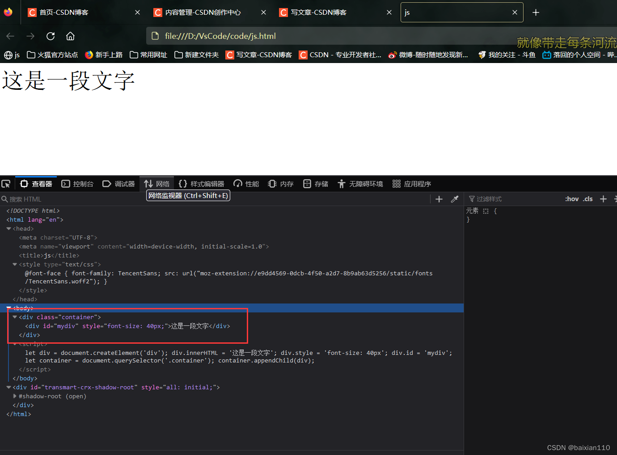Image resolution: width=617 pixels, height=455 pixels.
Task: Create a new node with plus icon
Action: (x=439, y=199)
